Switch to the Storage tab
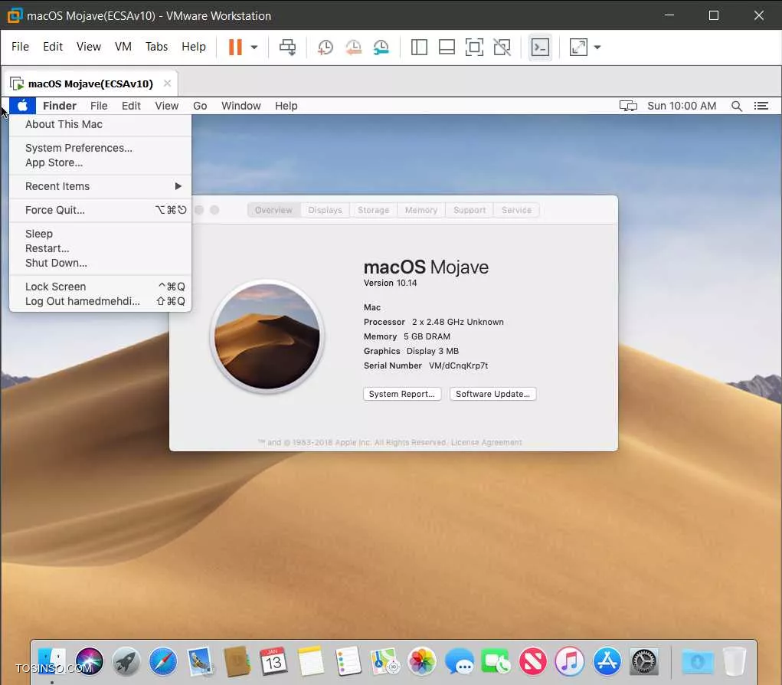The width and height of the screenshot is (782, 685). coord(373,210)
